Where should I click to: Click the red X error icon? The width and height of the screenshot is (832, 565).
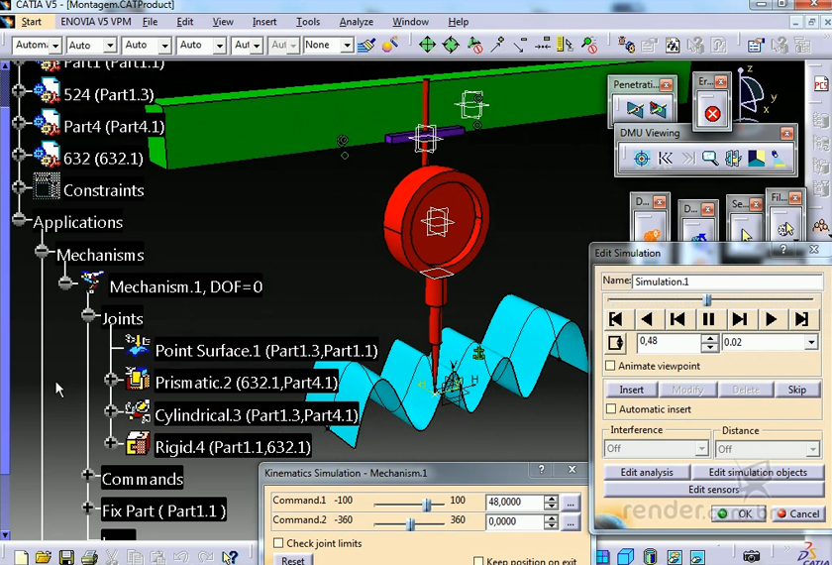point(711,114)
